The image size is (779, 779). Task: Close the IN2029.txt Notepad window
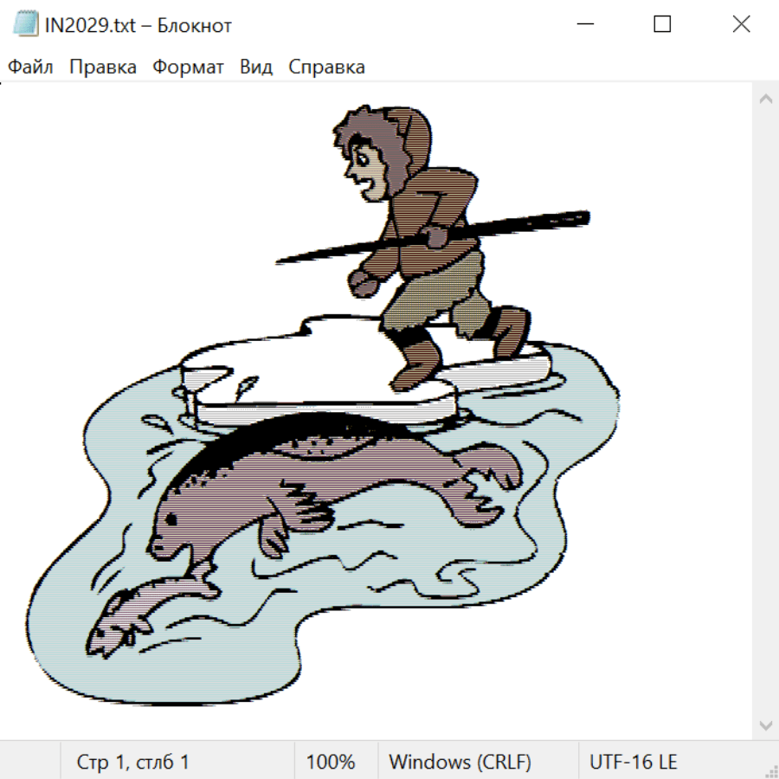(741, 25)
